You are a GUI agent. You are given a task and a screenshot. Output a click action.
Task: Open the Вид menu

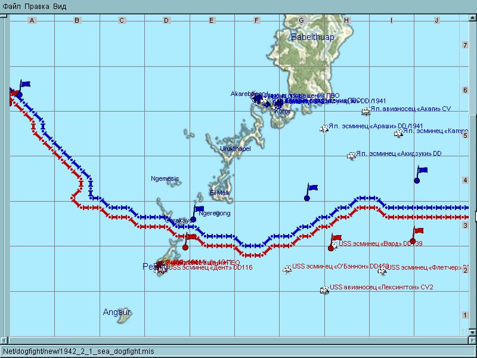[60, 6]
